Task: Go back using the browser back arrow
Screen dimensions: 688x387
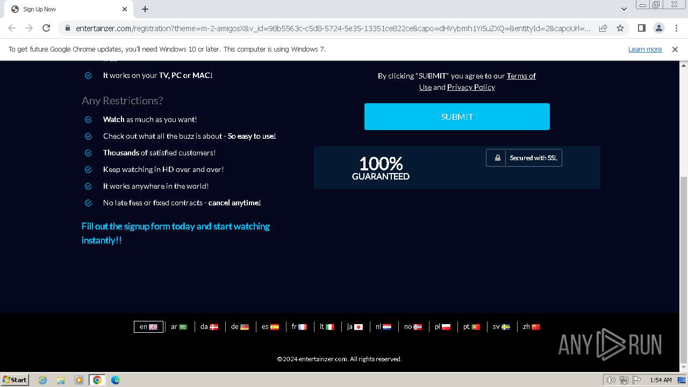Action: (12, 28)
